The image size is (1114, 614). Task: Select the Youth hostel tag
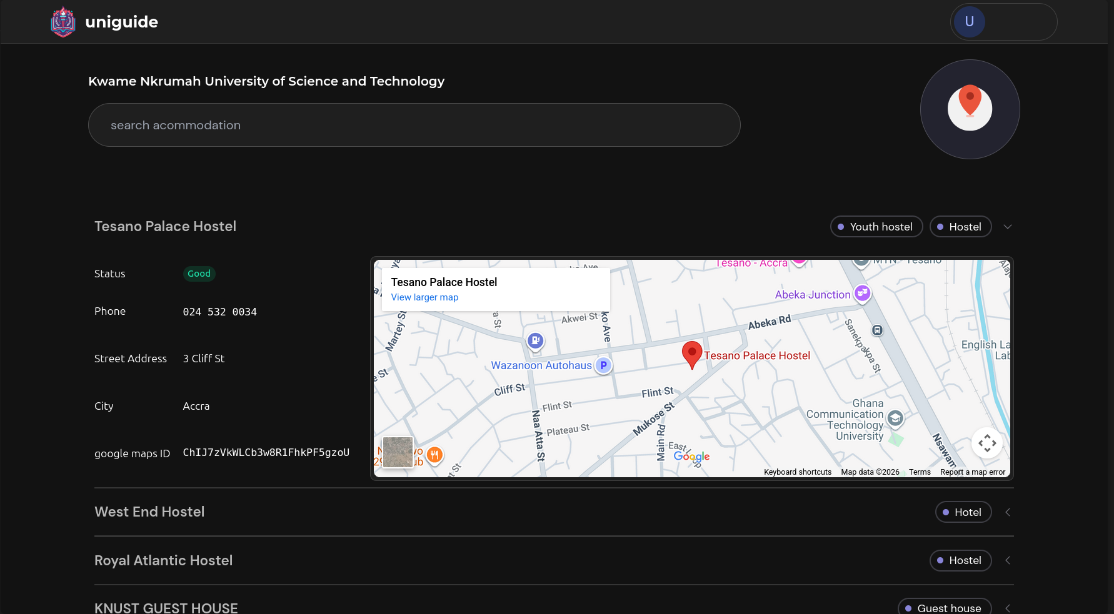876,227
